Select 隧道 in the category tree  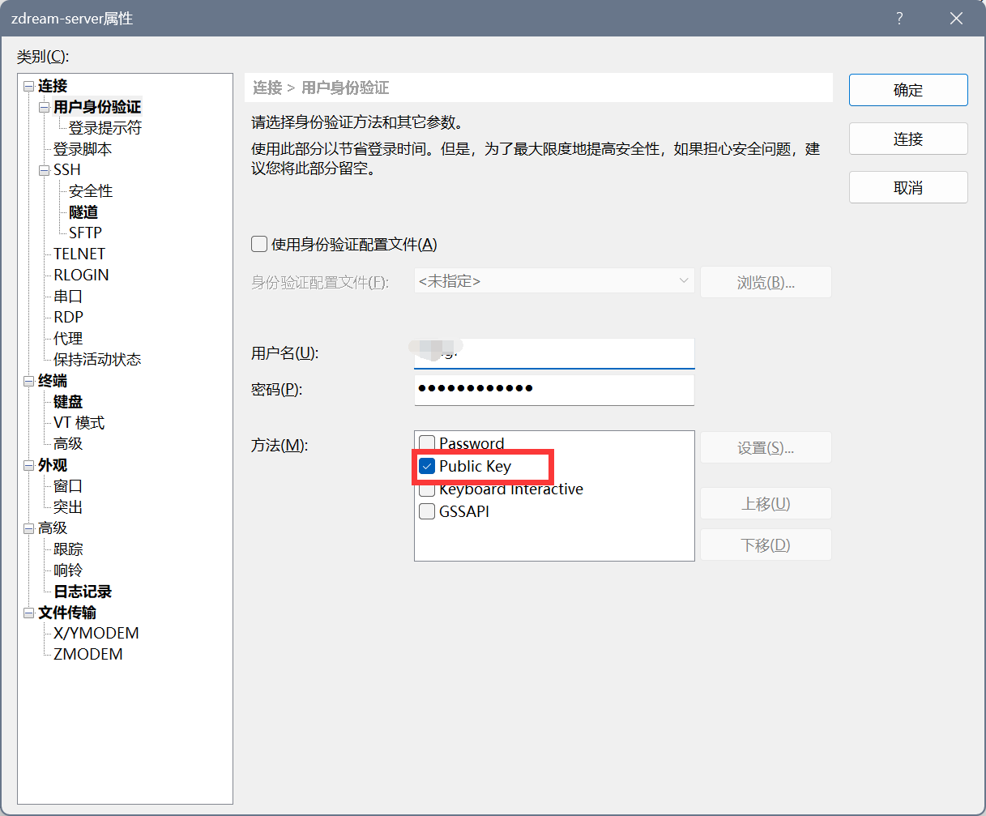click(x=83, y=212)
